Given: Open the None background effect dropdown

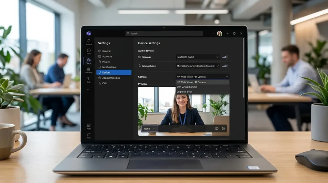Looking at the screenshot, I should [150, 129].
